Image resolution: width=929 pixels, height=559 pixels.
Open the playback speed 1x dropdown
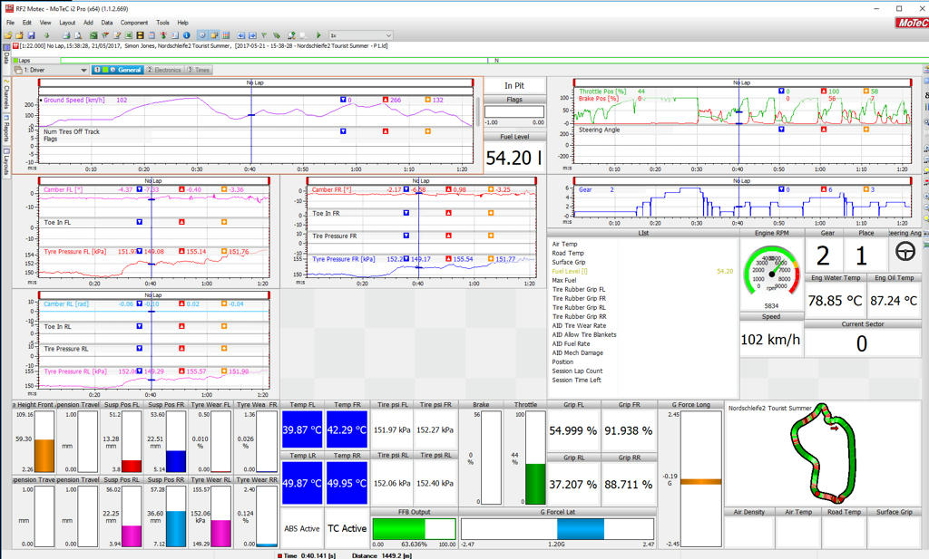coord(360,35)
